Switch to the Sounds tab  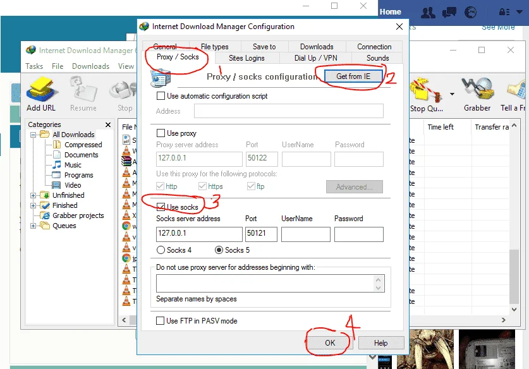click(377, 58)
